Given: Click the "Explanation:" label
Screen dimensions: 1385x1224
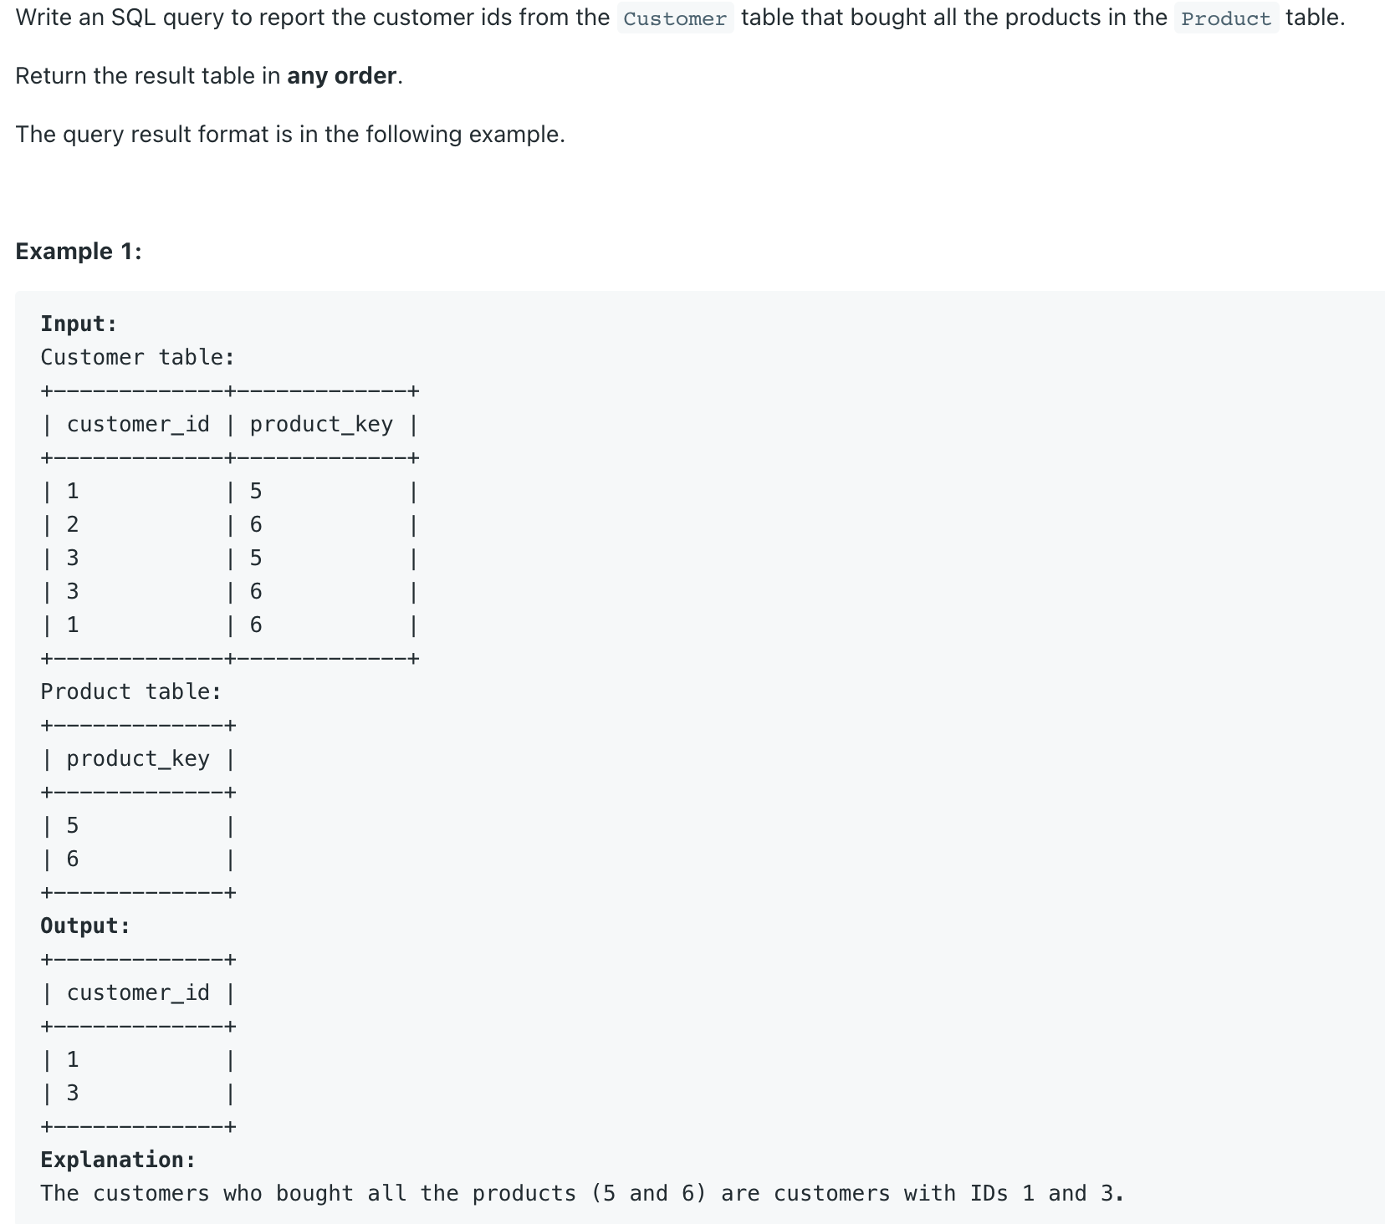Looking at the screenshot, I should pyautogui.click(x=118, y=1160).
